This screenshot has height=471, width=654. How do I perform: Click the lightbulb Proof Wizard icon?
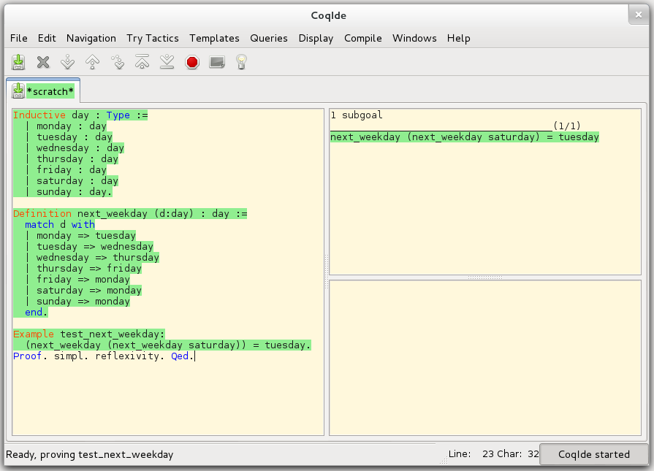click(241, 62)
